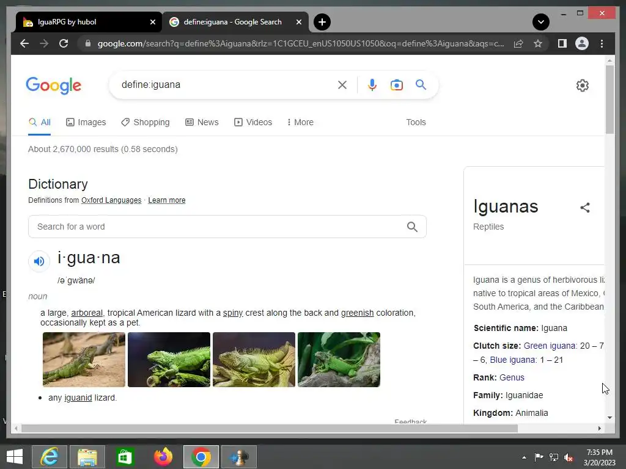Screen dimensions: 626x469
Task: Switch to Shopping results
Action: (145, 122)
